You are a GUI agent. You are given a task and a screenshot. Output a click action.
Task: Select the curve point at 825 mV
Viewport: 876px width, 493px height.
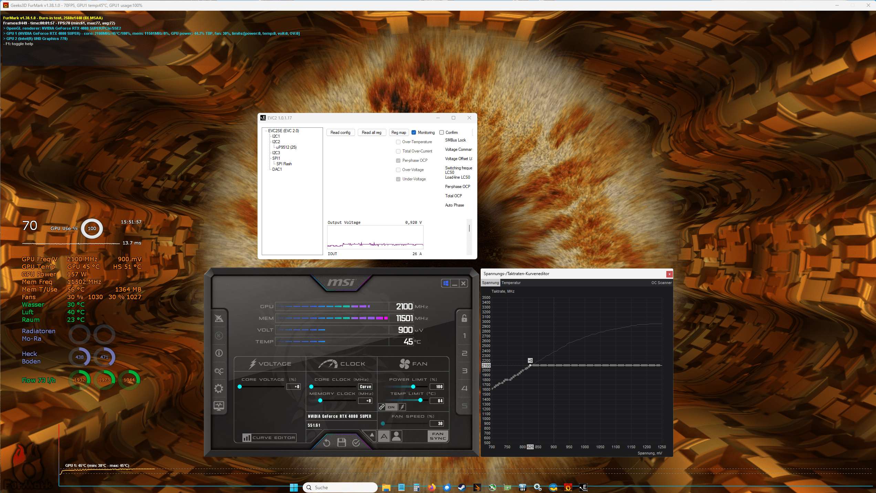[x=530, y=365]
